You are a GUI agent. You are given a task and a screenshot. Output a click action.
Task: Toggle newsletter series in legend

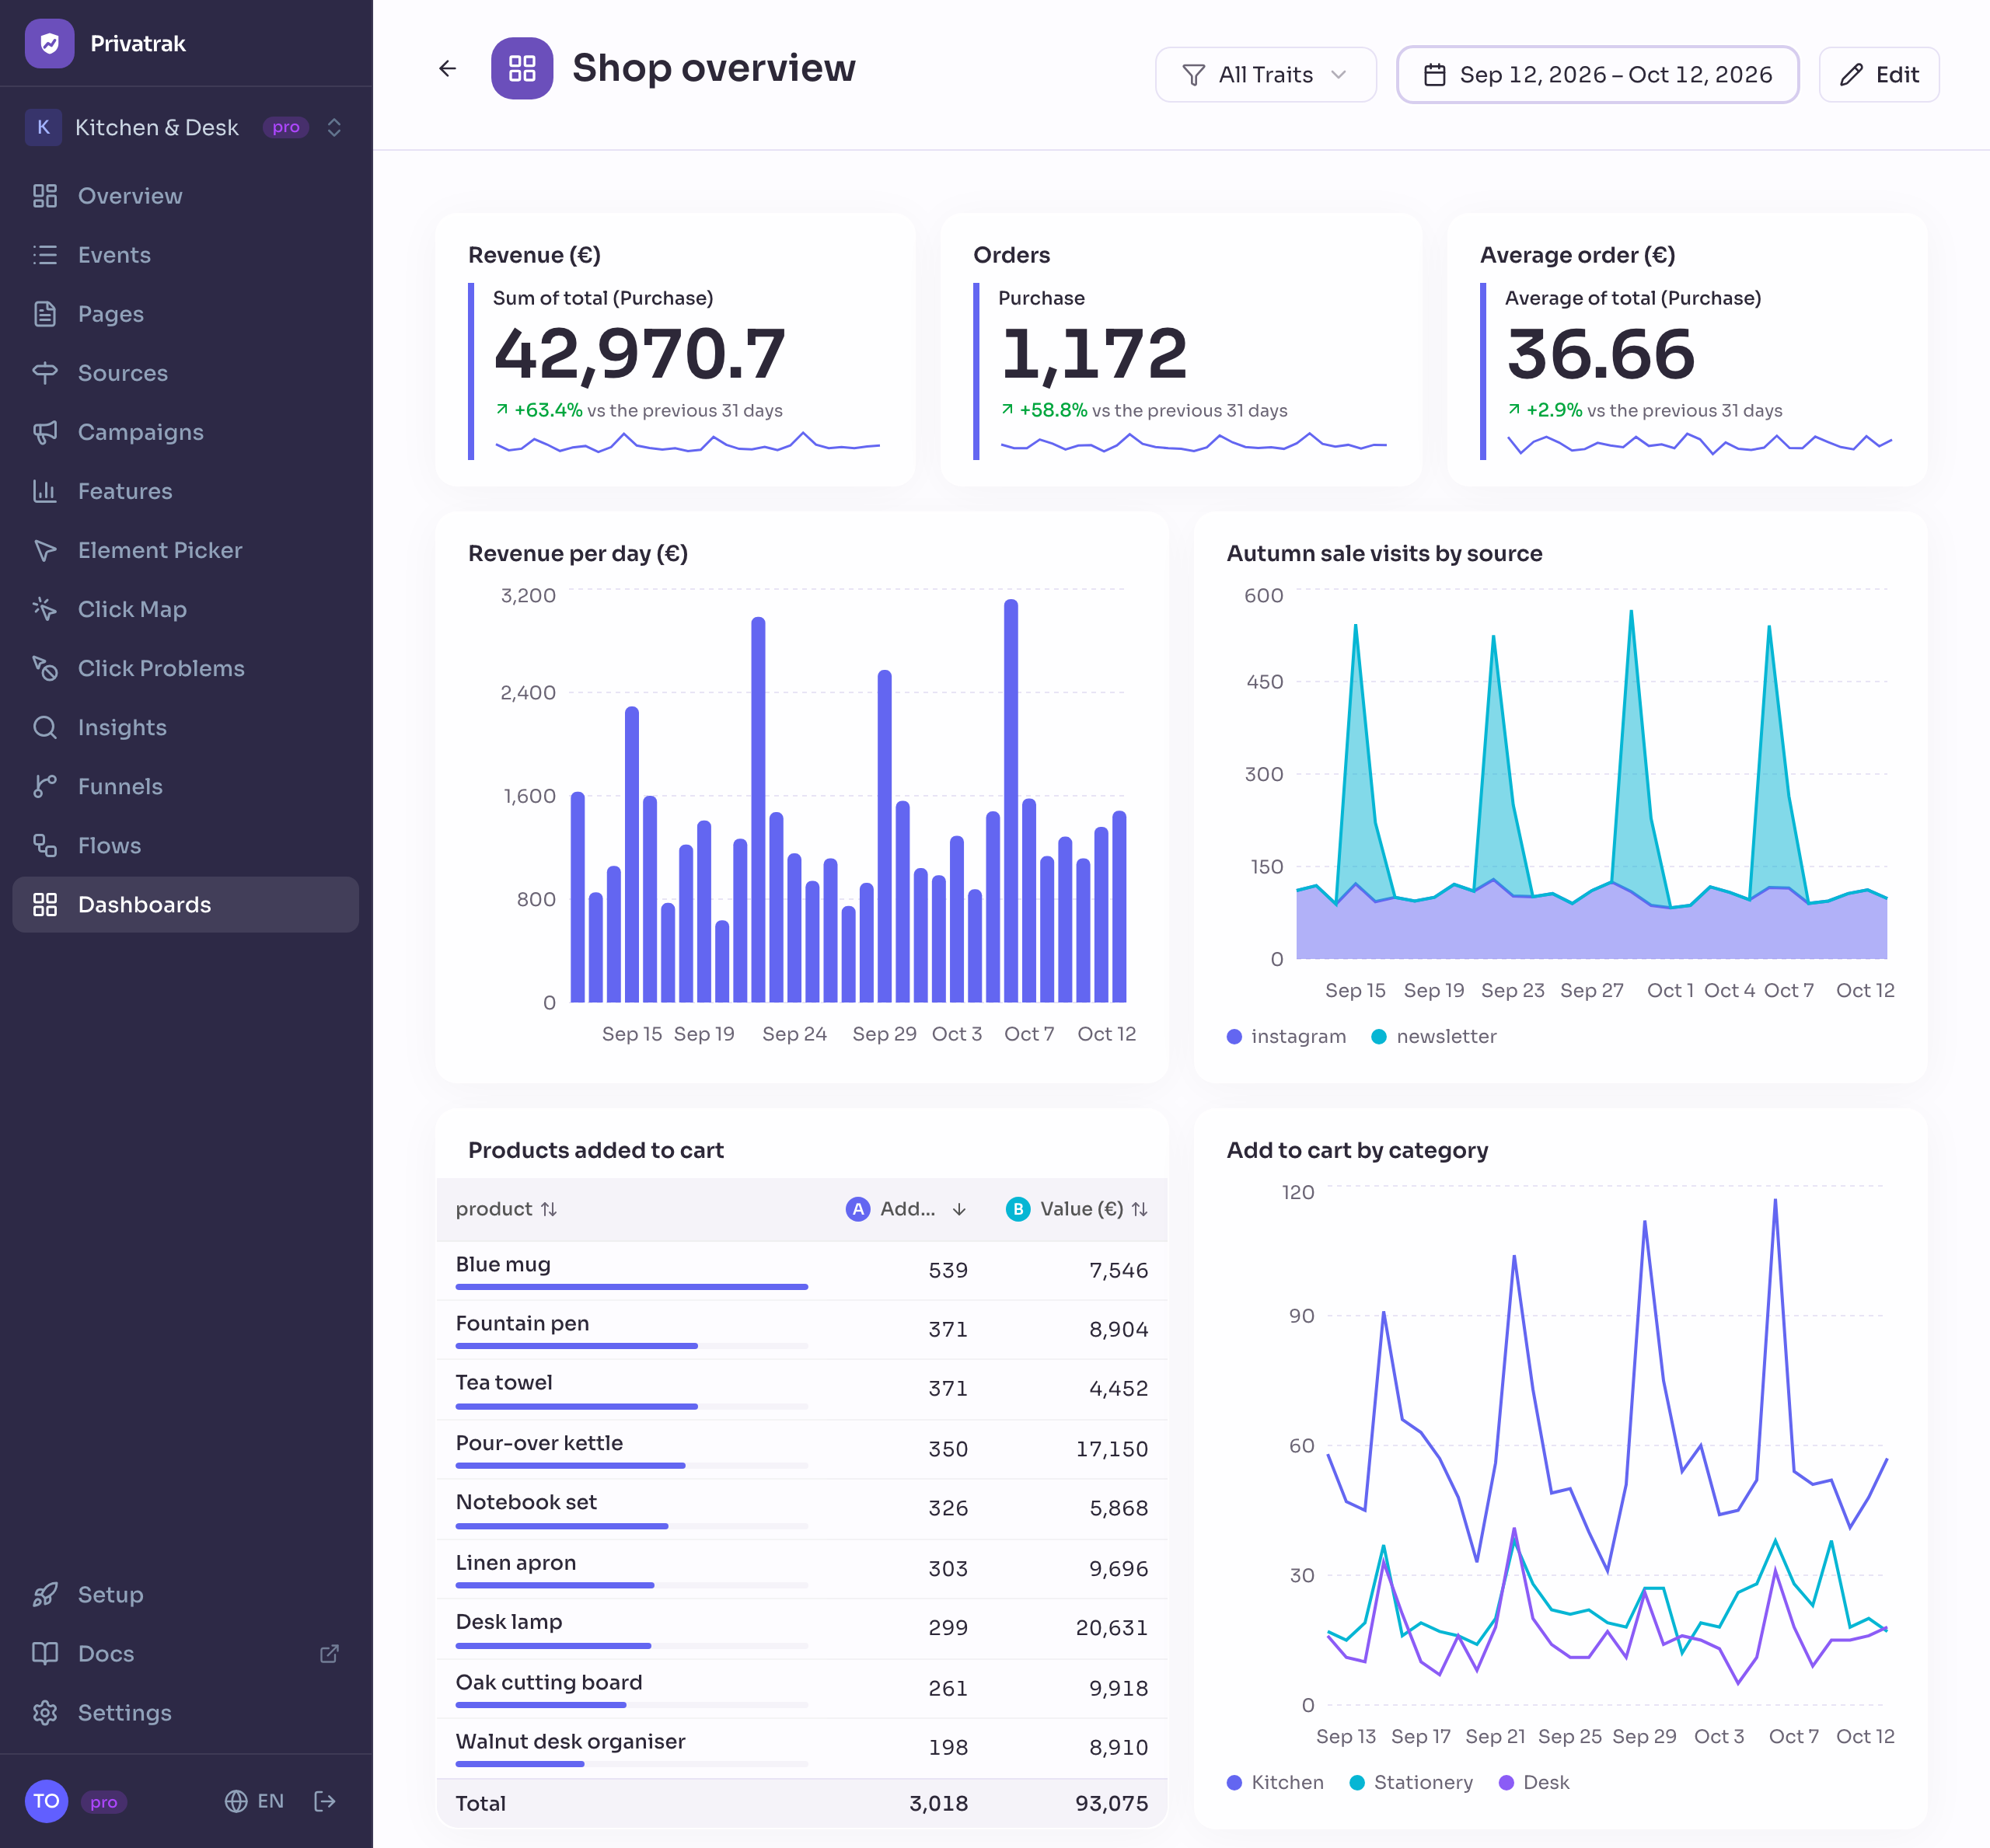click(x=1433, y=1036)
